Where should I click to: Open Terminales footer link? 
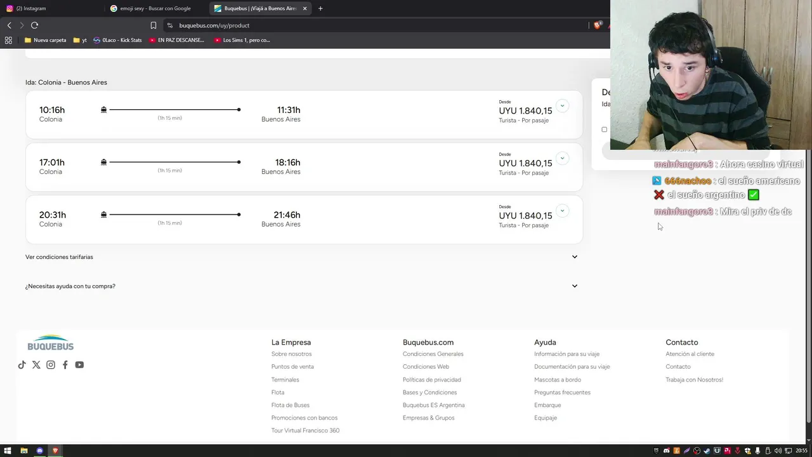(x=285, y=380)
